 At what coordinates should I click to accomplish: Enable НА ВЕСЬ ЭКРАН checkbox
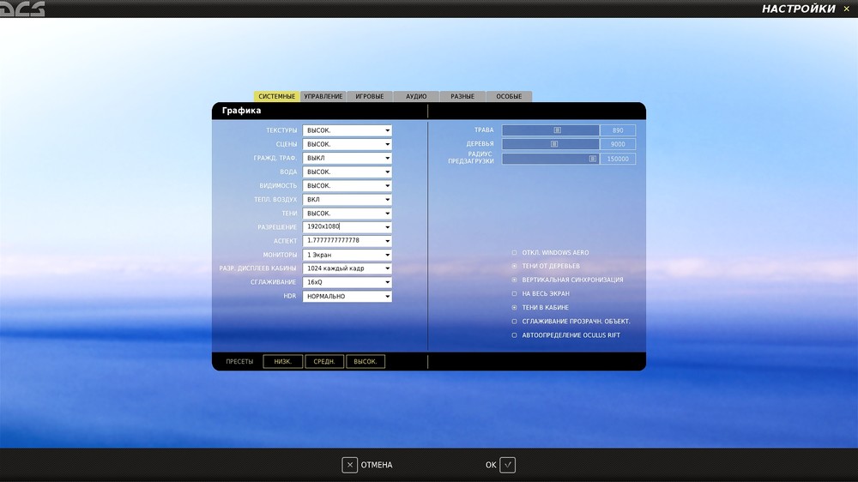[x=514, y=294]
